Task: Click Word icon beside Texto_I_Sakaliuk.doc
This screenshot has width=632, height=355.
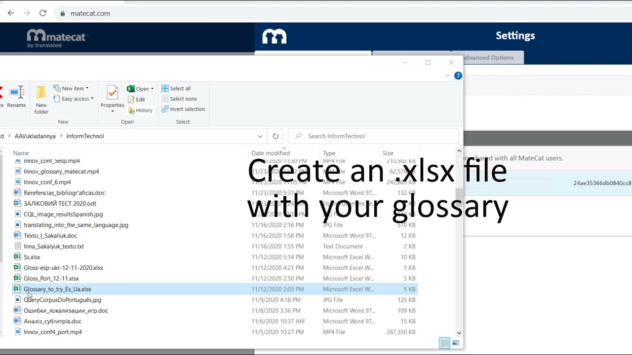Action: click(17, 236)
